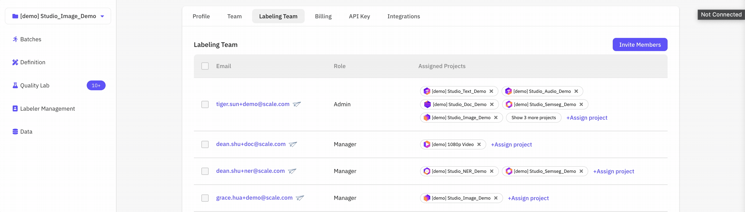The height and width of the screenshot is (212, 745).
Task: Click paper plane icon next to tiger.sun+demo@scale.com
Action: tap(297, 104)
